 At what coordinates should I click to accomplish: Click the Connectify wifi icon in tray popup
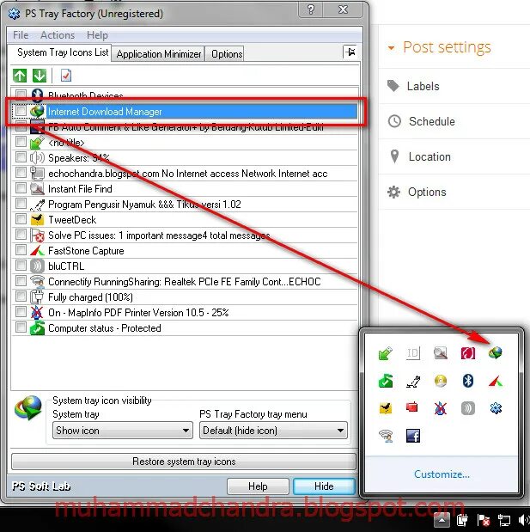(386, 436)
